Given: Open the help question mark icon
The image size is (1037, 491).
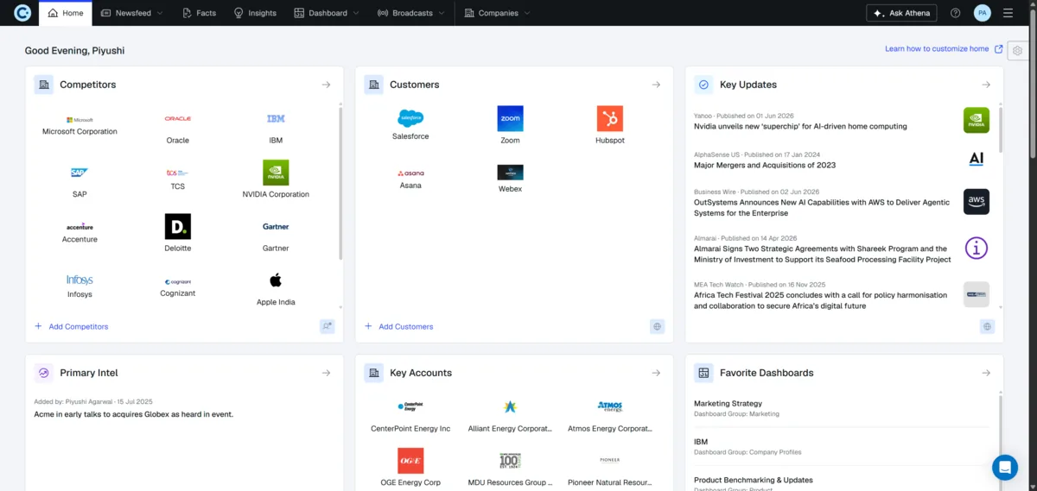Looking at the screenshot, I should pos(955,13).
